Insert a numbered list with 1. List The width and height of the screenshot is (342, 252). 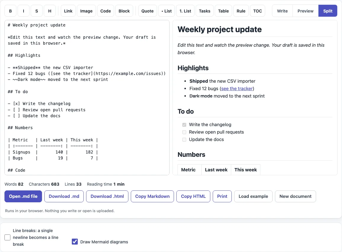click(x=185, y=11)
